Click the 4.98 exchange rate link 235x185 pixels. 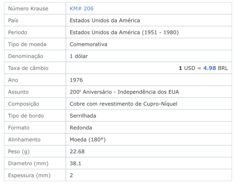(209, 68)
